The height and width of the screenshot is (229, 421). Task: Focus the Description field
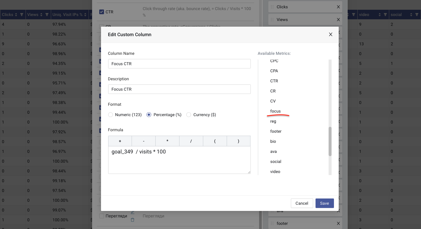click(x=179, y=89)
